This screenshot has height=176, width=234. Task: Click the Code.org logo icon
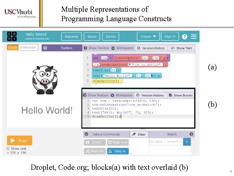coord(12,37)
